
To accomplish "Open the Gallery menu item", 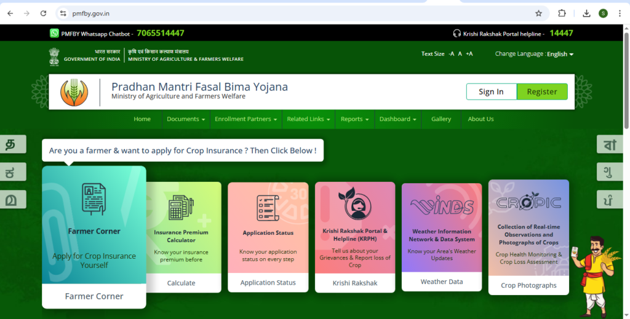I will (x=441, y=119).
